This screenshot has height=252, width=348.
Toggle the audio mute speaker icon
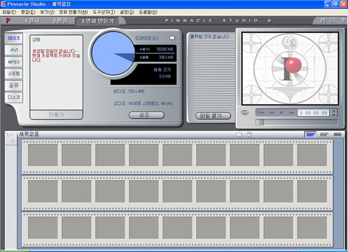[x=12, y=141]
